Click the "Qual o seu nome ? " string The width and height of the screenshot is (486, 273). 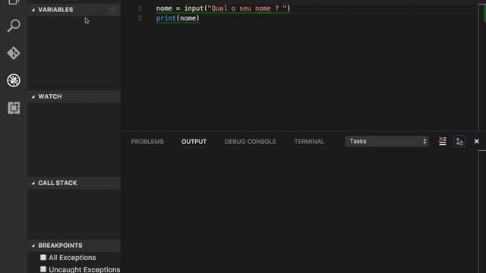[247, 8]
